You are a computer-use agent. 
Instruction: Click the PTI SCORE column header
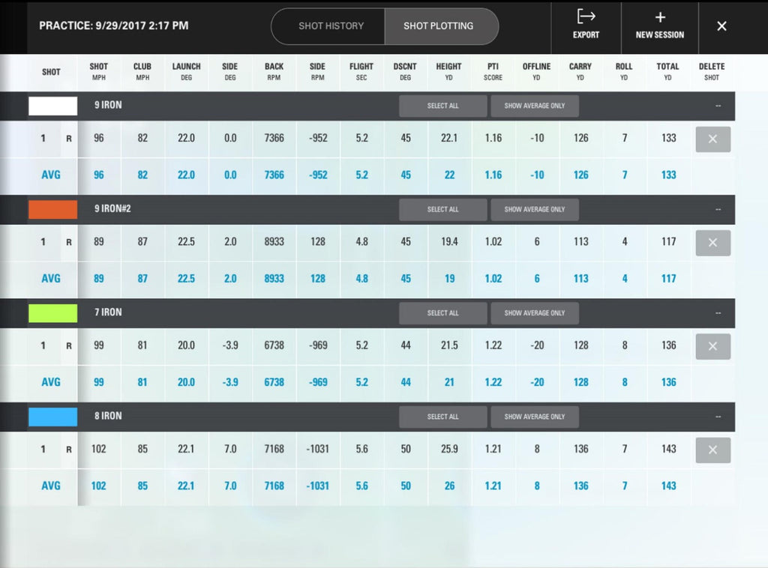click(493, 71)
